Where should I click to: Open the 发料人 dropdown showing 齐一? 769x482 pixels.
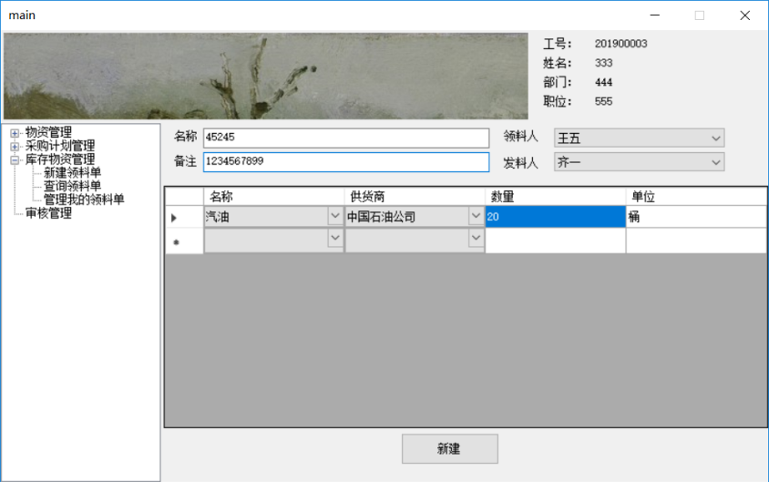coord(639,162)
